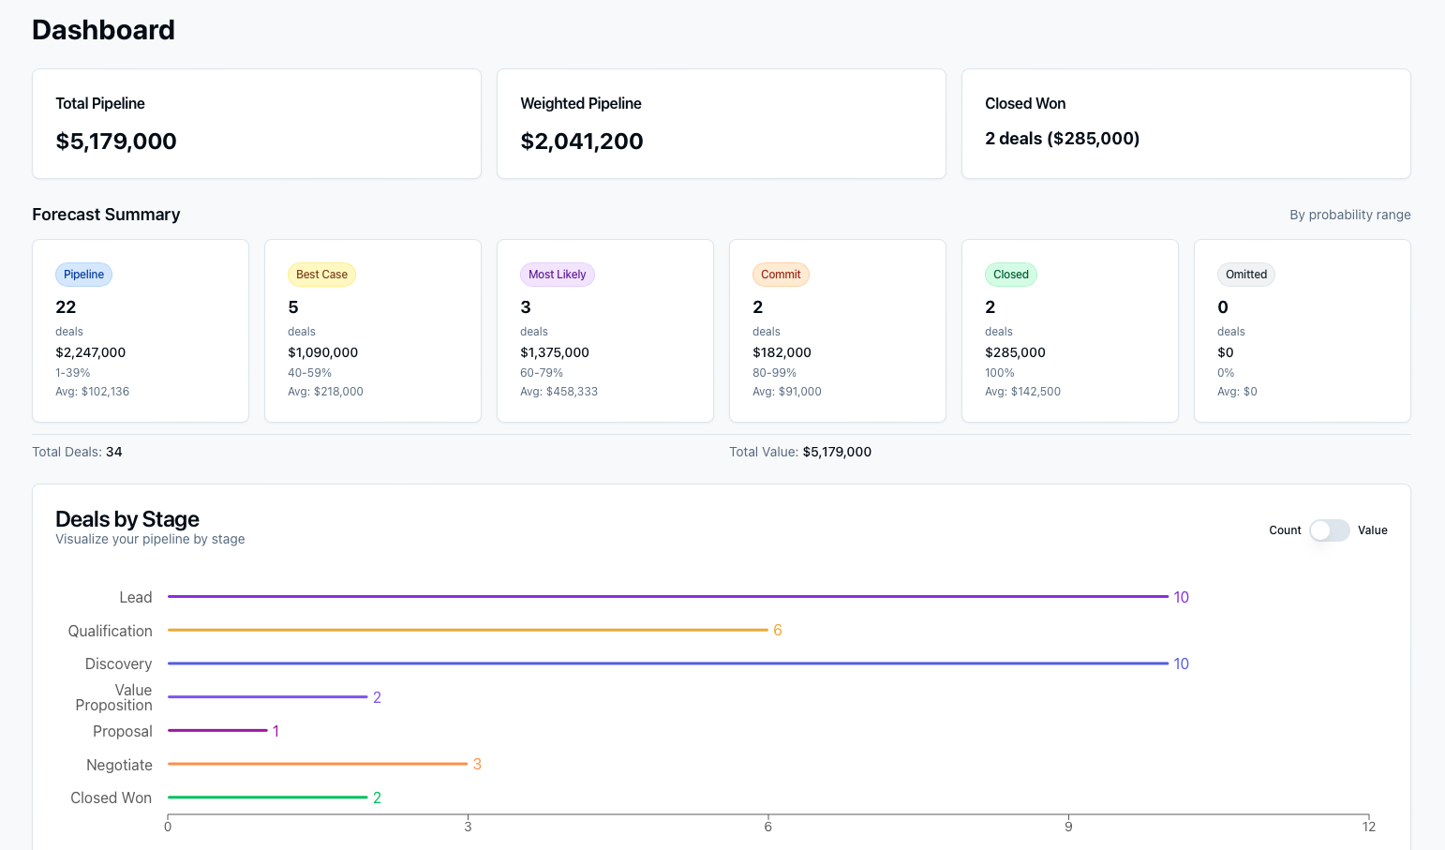The height and width of the screenshot is (850, 1445).
Task: Open the Weighted Pipeline summary card
Action: [721, 124]
